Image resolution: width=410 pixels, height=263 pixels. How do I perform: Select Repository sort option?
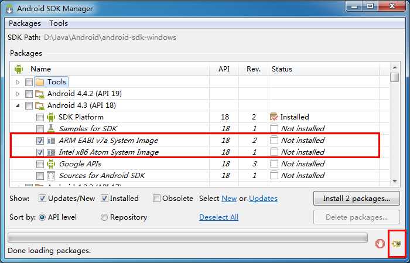(x=104, y=217)
